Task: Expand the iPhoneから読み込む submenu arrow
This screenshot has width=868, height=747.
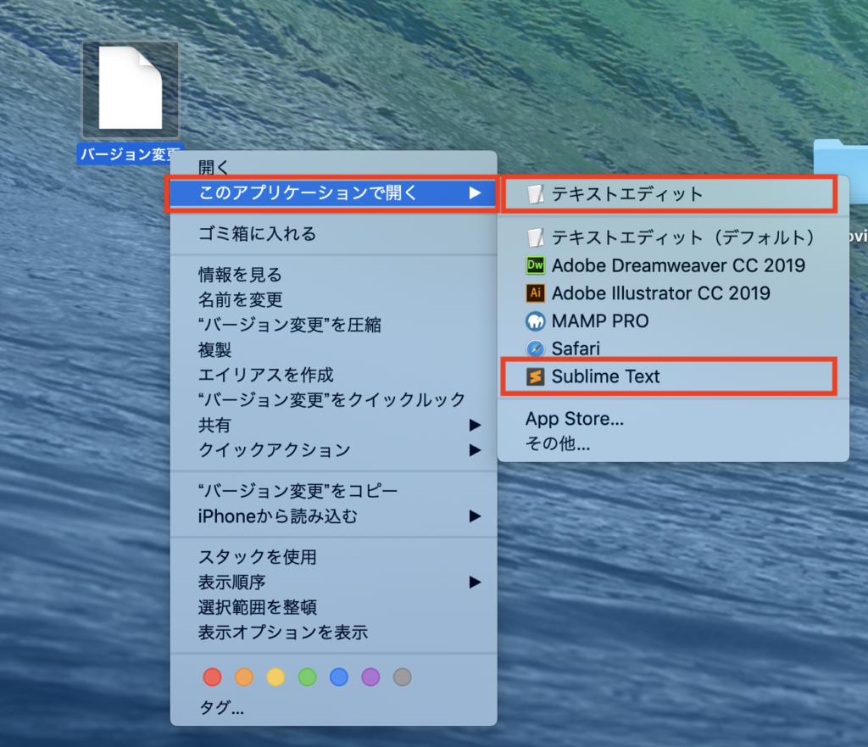Action: [x=475, y=516]
